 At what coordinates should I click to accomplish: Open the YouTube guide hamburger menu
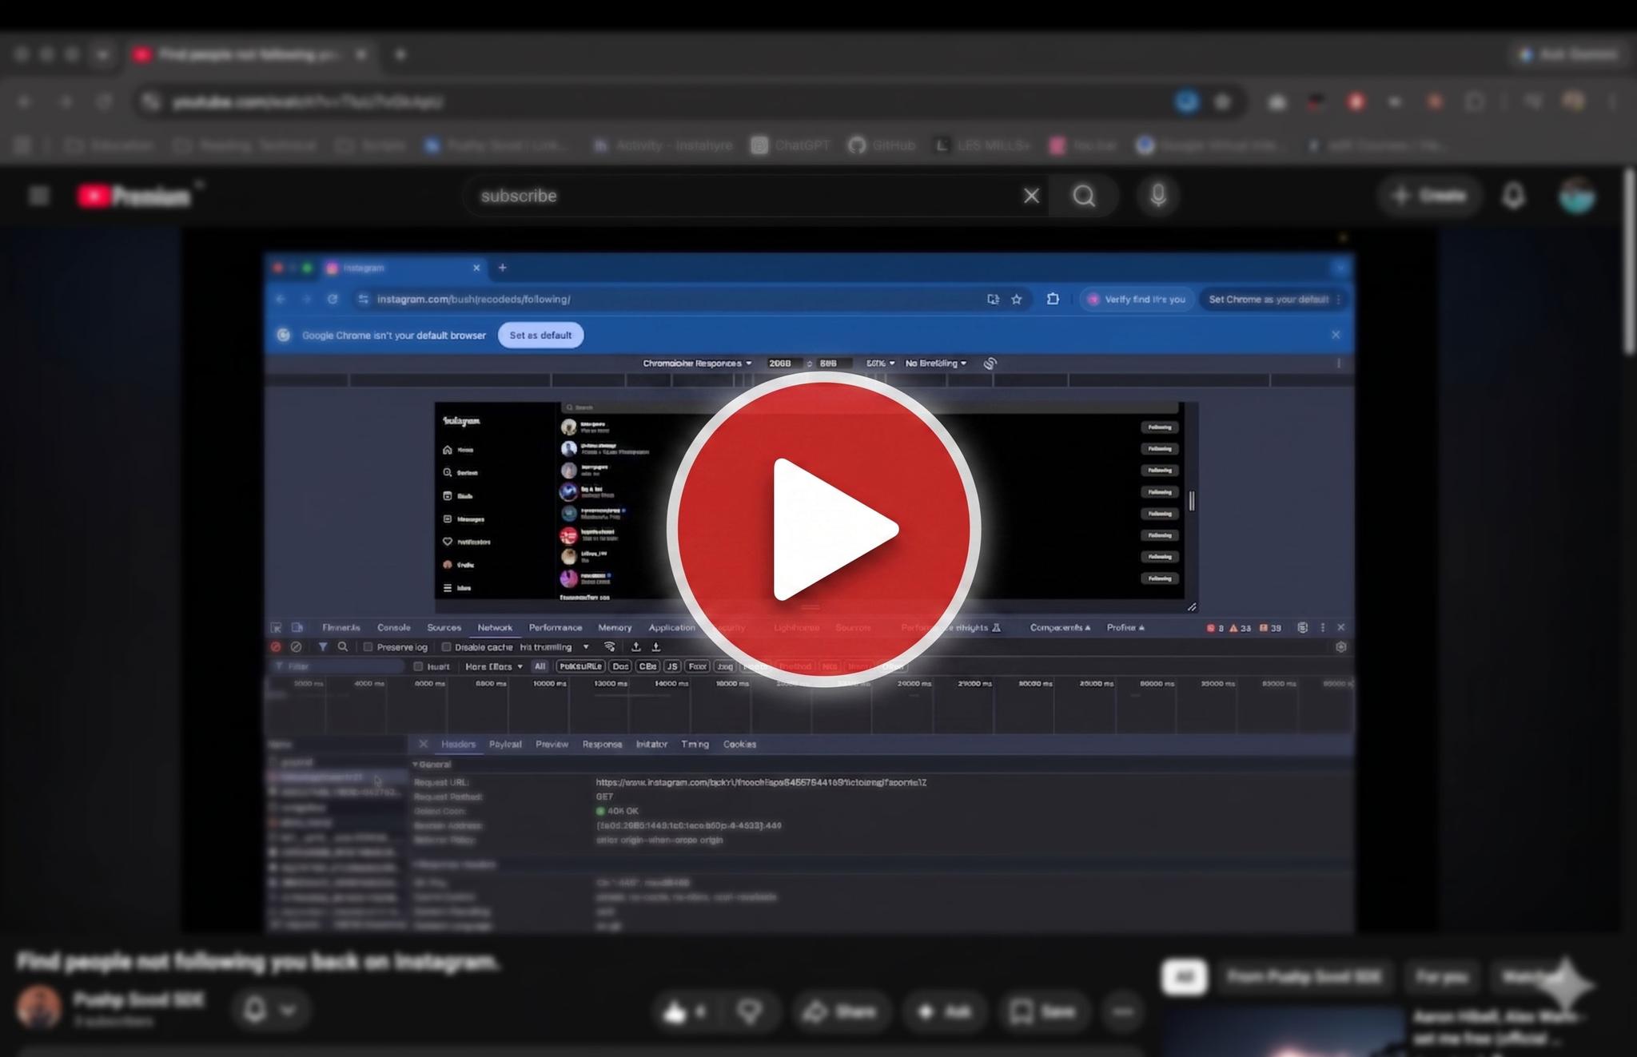(x=39, y=196)
